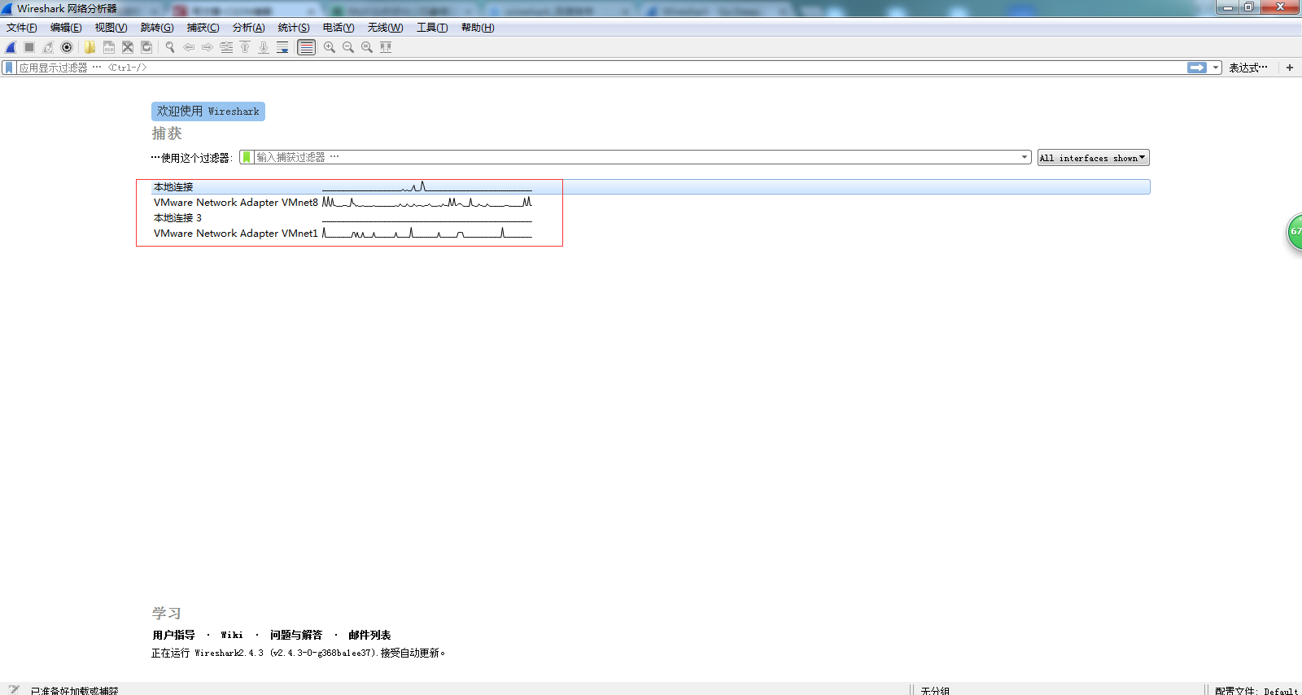Open the 电话 menu
Viewport: 1302px width, 695px height.
pos(339,28)
